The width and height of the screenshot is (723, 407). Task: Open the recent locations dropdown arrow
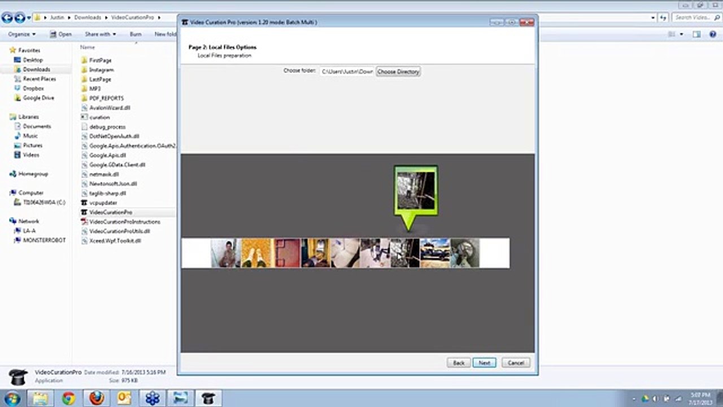click(29, 18)
